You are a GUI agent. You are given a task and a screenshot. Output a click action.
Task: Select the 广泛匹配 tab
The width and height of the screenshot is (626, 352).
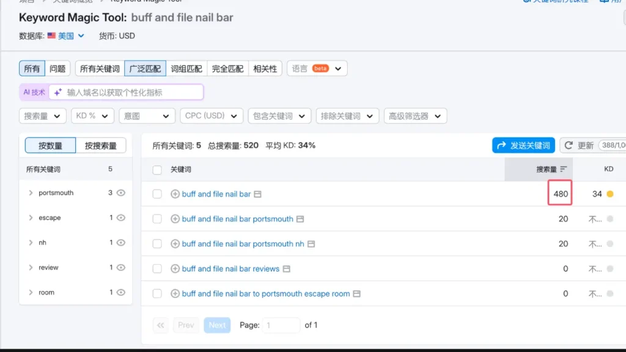(145, 68)
